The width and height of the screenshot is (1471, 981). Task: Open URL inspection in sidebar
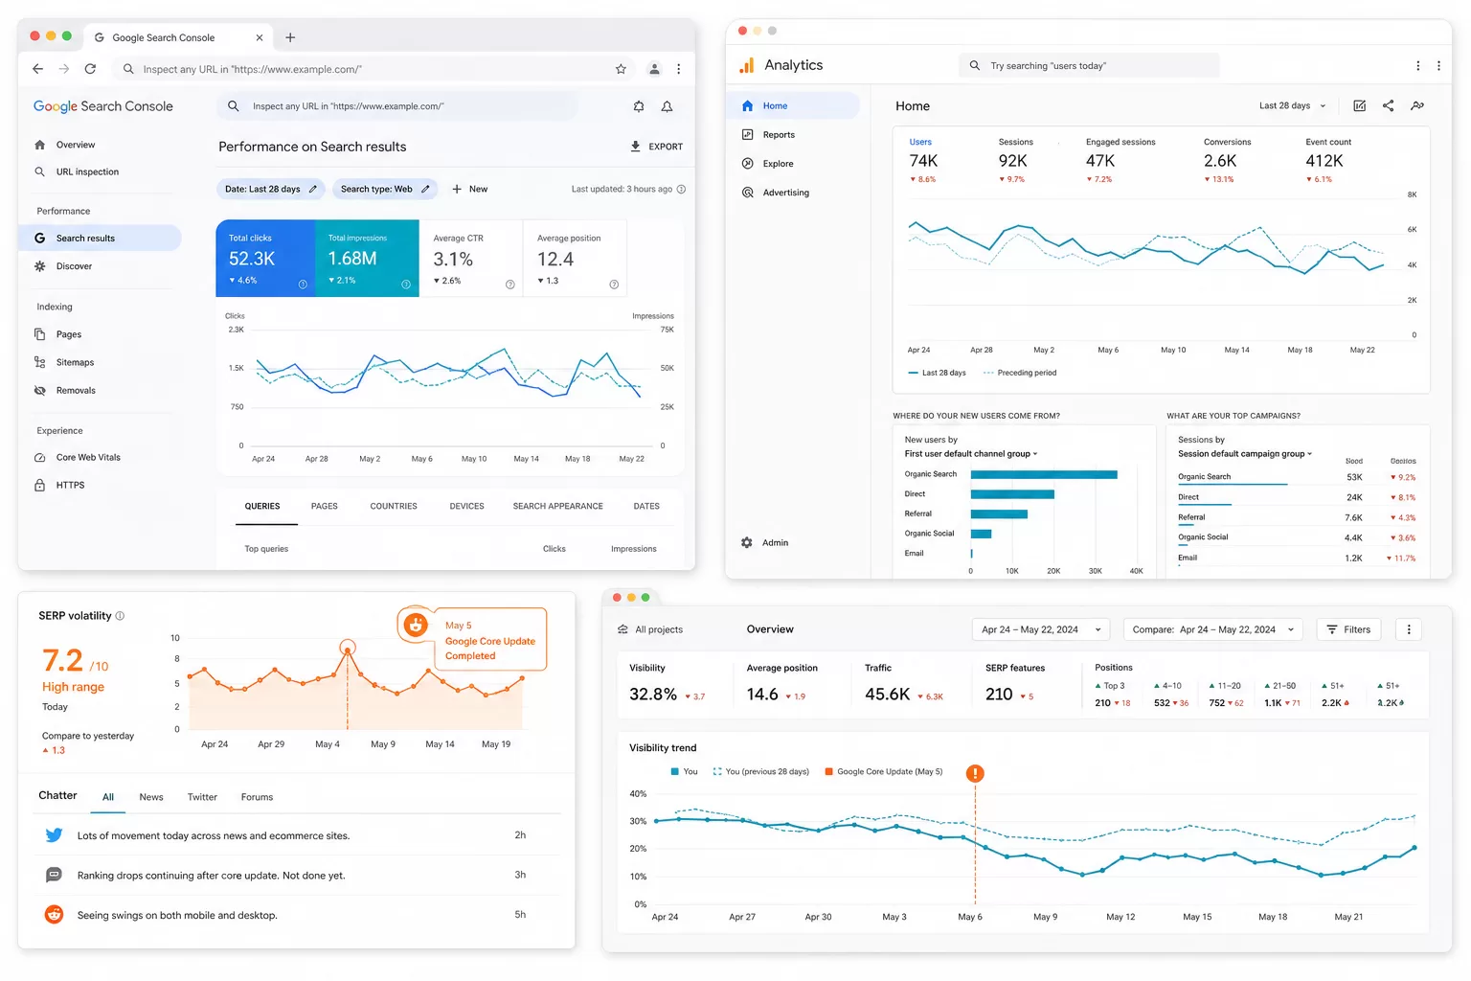tap(87, 172)
